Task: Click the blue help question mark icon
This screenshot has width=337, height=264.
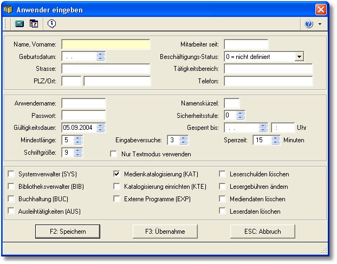Action: tap(309, 24)
